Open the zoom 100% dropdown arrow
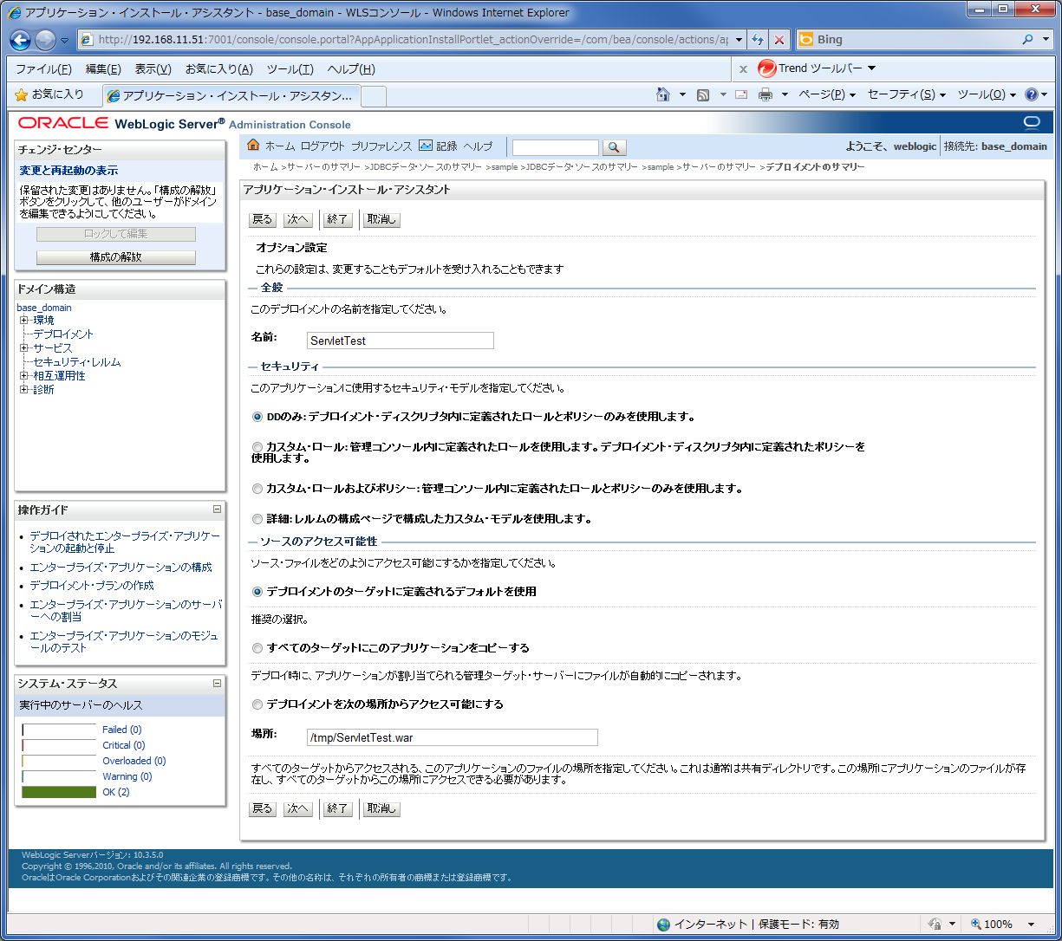 pyautogui.click(x=1031, y=925)
